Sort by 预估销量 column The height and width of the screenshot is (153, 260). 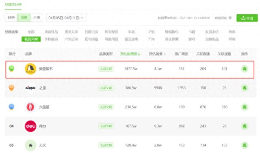click(x=157, y=54)
